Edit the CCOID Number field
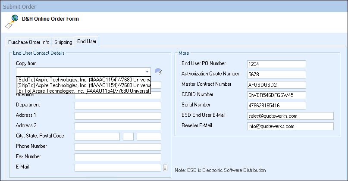 (x=276, y=95)
